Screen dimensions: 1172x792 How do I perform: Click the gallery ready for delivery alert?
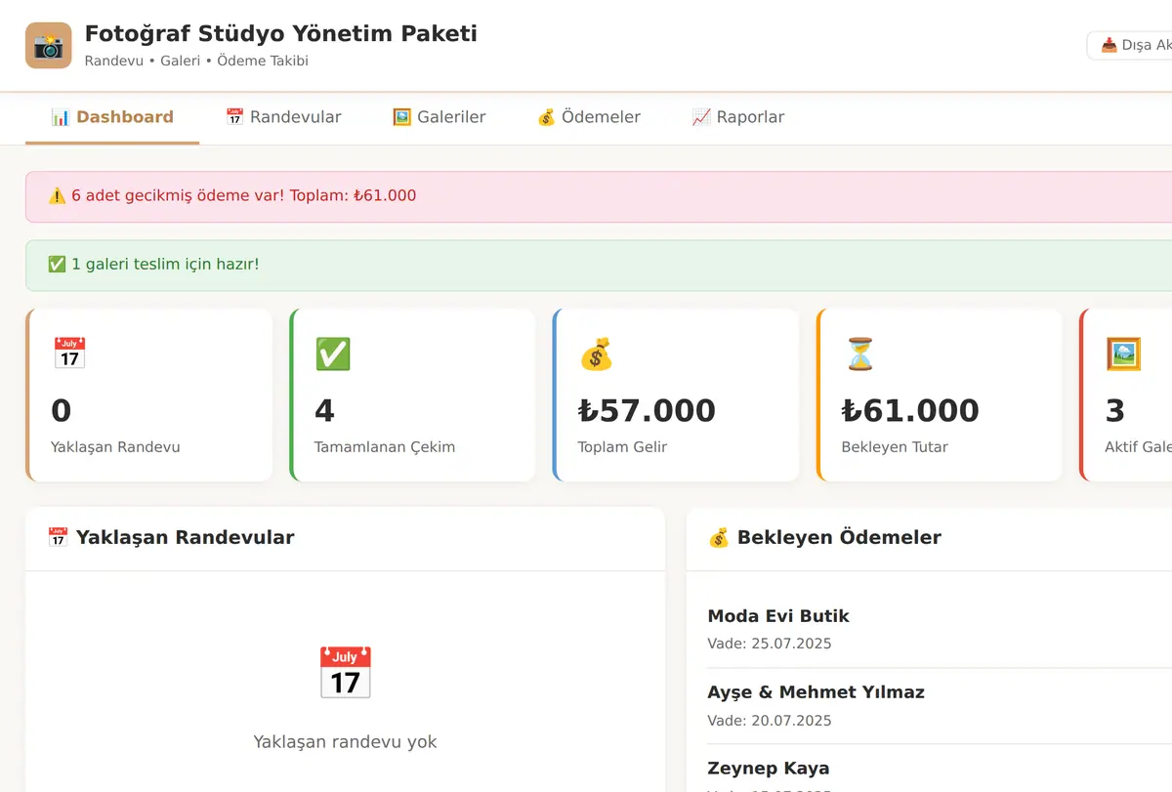[599, 265]
